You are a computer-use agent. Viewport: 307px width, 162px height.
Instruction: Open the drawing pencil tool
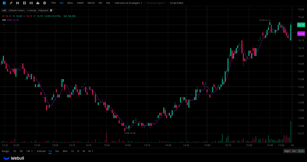pos(11,3)
